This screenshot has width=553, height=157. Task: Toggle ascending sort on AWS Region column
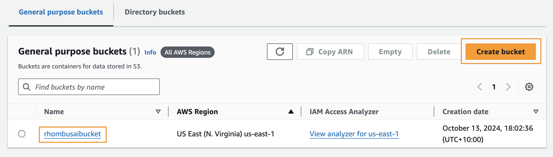(x=291, y=112)
